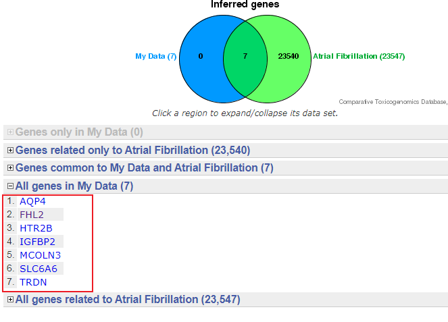Open the MCOLN3 gene link

(40, 255)
